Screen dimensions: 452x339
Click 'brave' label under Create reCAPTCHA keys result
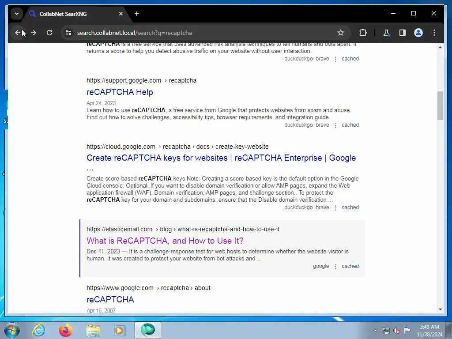(322, 207)
